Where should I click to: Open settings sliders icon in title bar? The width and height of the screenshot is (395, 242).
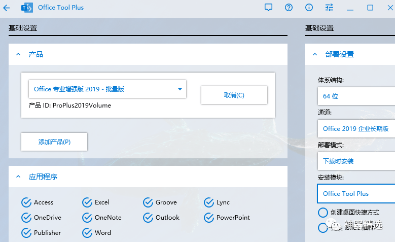329,8
